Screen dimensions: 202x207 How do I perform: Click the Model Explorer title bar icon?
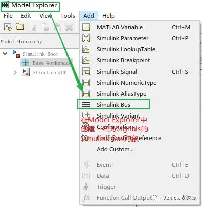pos(5,5)
